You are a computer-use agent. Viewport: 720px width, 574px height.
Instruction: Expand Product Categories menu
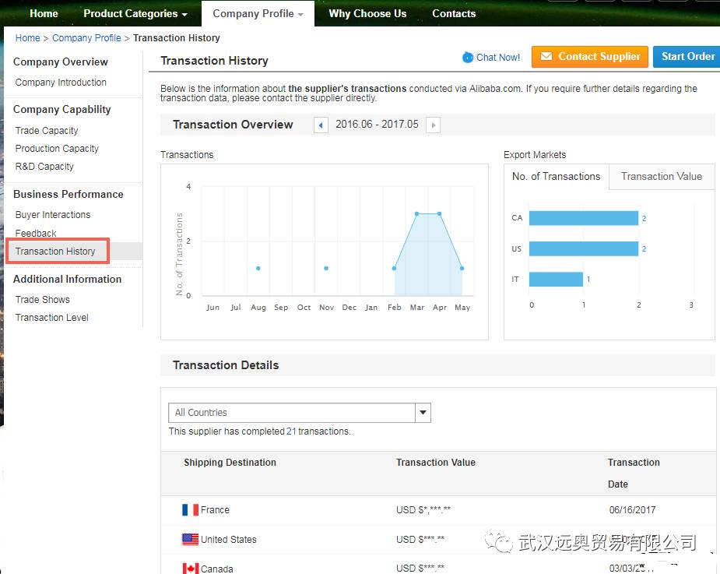pos(135,13)
